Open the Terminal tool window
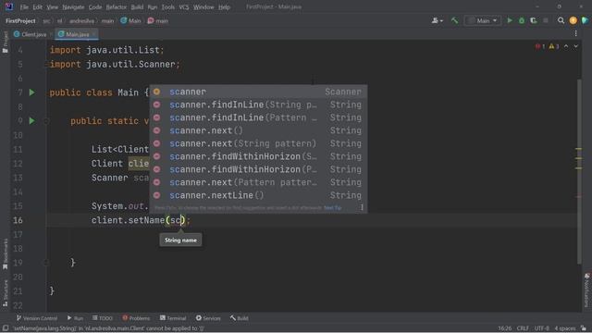The height and width of the screenshot is (333, 592). (x=173, y=318)
